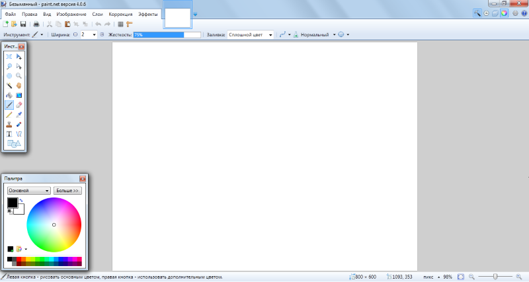Viewport: 529px width, 282px height.
Task: Click the Больше >> button in palette
Action: click(67, 190)
